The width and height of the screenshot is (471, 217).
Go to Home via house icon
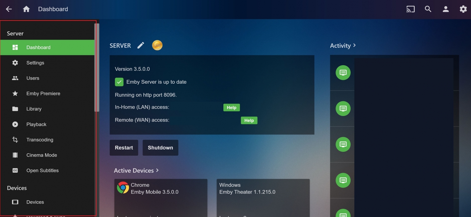tap(26, 9)
